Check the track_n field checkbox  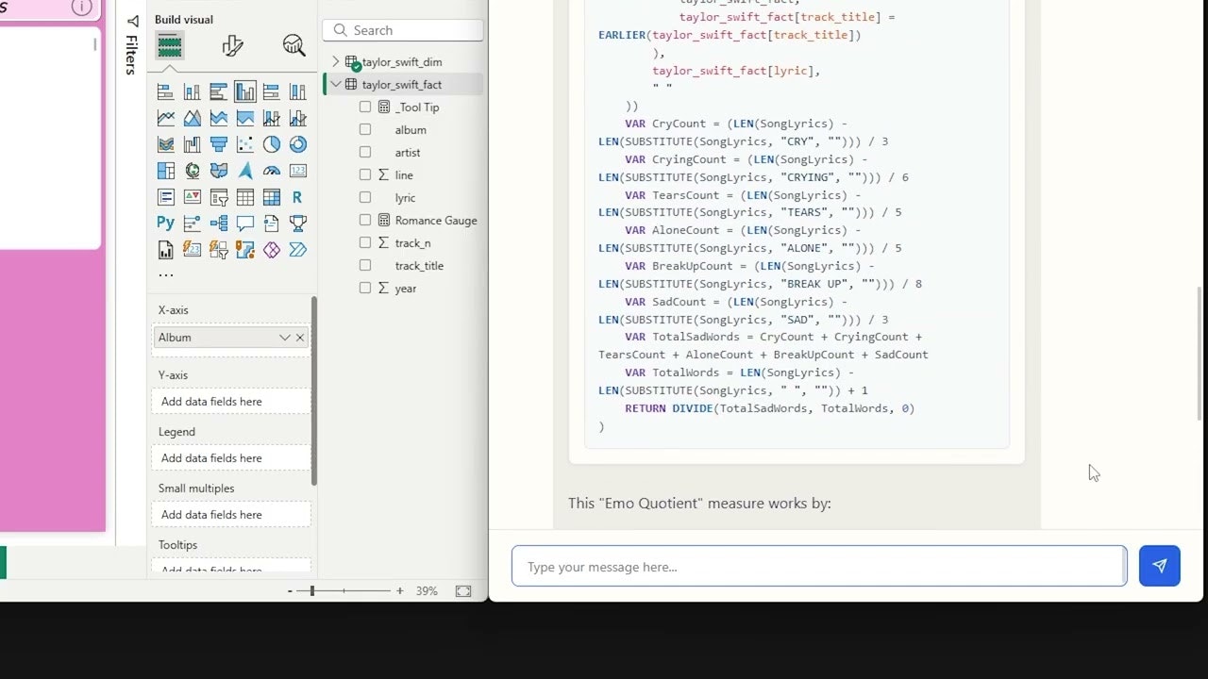(365, 242)
